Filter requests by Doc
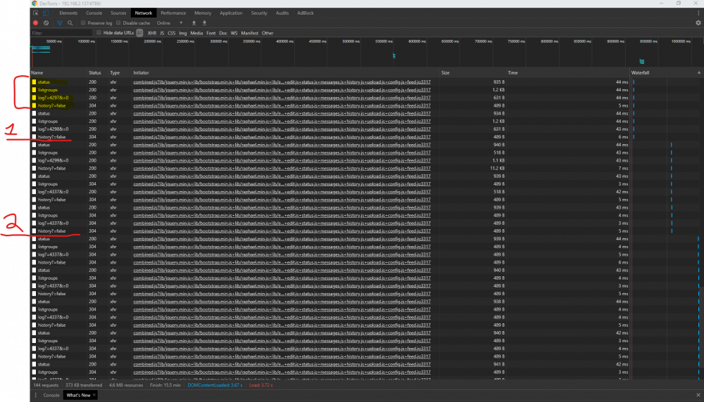Viewport: 704px width, 402px height. pyautogui.click(x=223, y=33)
